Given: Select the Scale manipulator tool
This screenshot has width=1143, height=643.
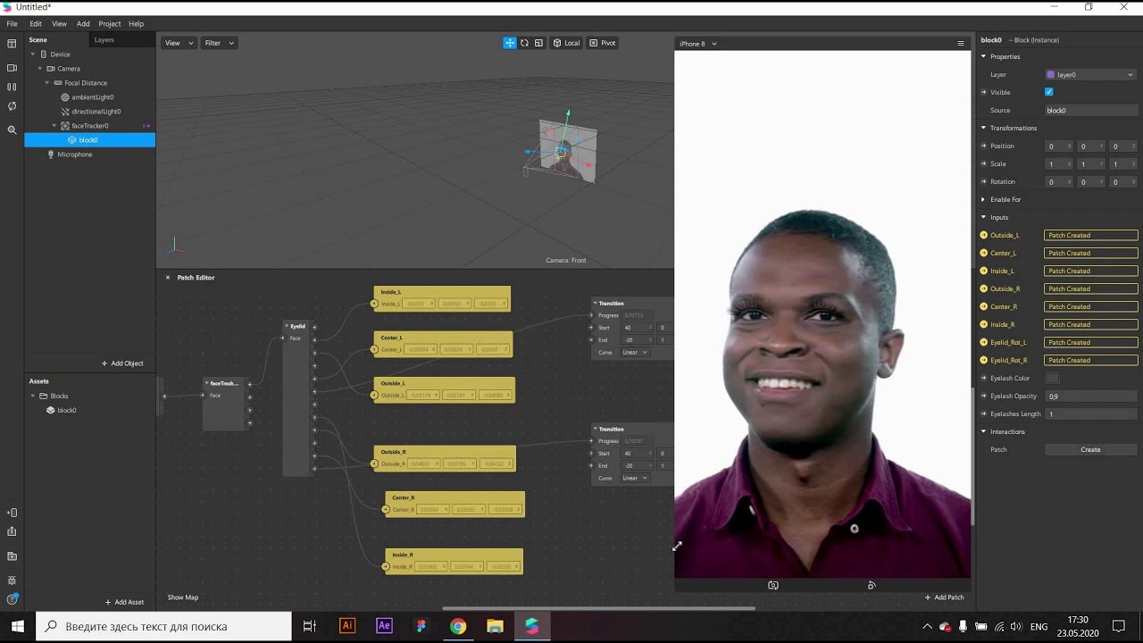Looking at the screenshot, I should [538, 43].
